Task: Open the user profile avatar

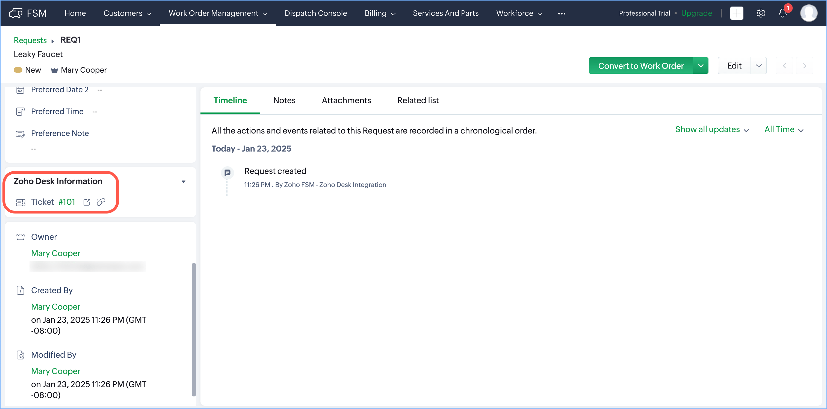Action: tap(808, 13)
